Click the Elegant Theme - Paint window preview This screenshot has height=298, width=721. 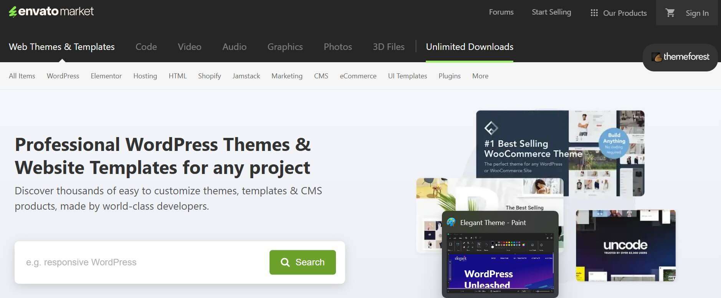(x=500, y=254)
